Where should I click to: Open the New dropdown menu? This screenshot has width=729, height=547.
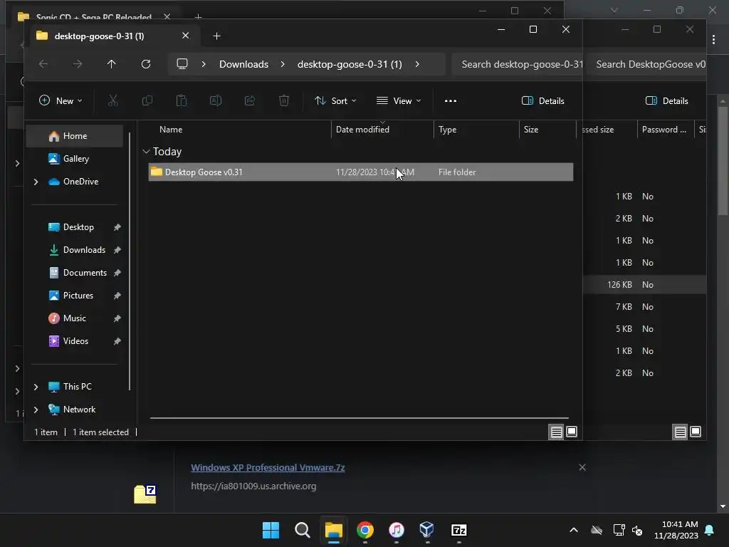(x=61, y=101)
